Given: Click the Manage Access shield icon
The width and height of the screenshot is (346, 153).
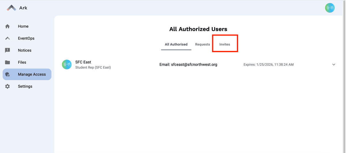Looking at the screenshot, I should [x=7, y=74].
